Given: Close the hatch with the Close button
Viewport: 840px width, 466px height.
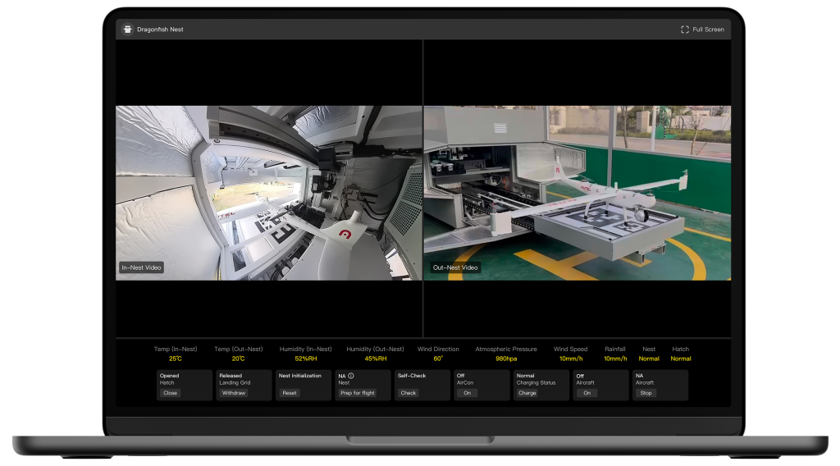Looking at the screenshot, I should [x=170, y=393].
